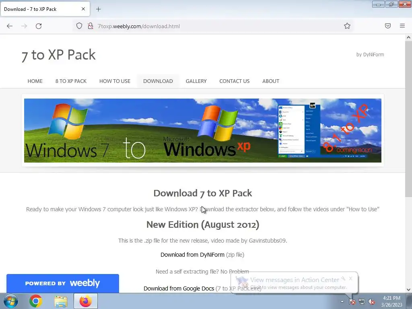
Task: Close the Download - 7 to XP Pack tab
Action: click(83, 9)
